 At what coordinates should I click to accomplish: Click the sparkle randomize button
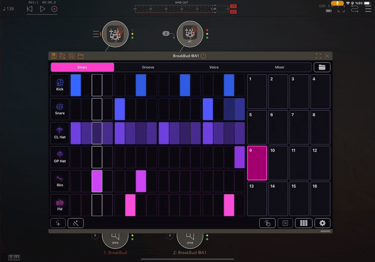58,223
